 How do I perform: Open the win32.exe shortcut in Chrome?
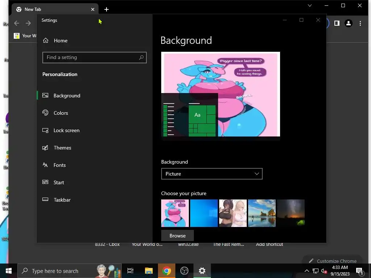tap(188, 244)
